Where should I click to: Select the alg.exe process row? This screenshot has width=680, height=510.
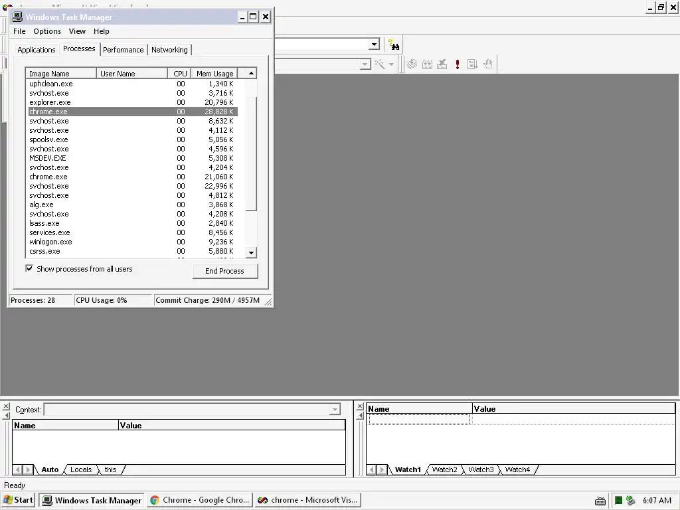[x=132, y=205]
